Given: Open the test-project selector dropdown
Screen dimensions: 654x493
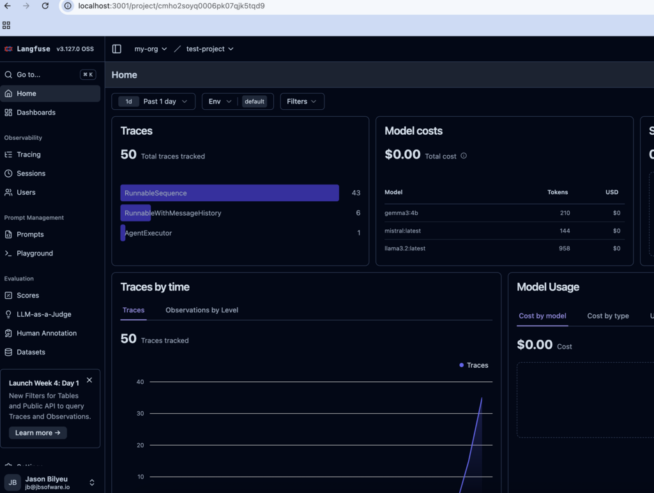Looking at the screenshot, I should tap(209, 49).
